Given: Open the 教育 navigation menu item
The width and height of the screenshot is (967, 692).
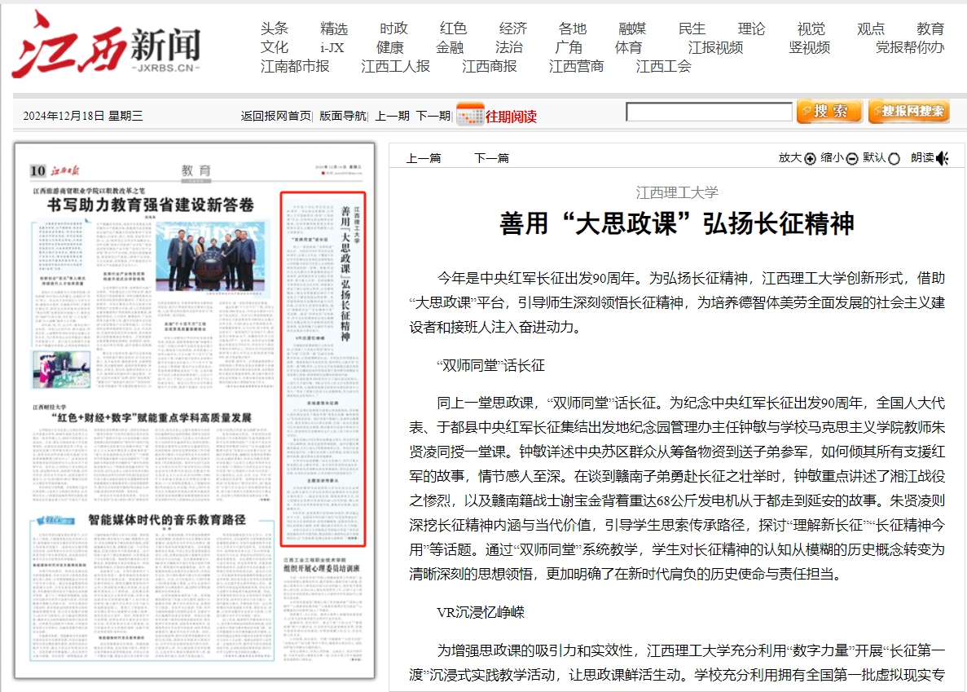Looking at the screenshot, I should click(x=930, y=29).
